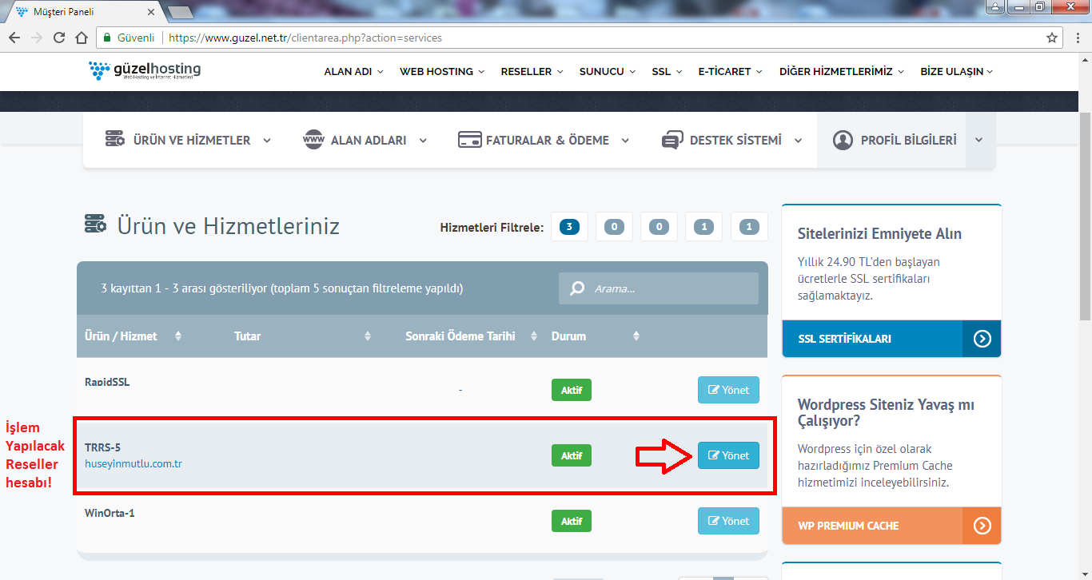This screenshot has height=580, width=1092.
Task: Sort by Durum column arrows
Action: point(636,336)
